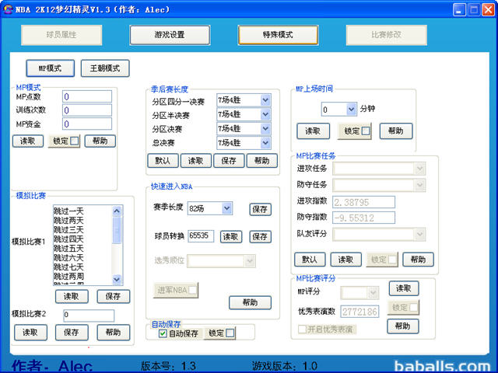Click 读取 in MP上场时间 group
Image resolution: width=498 pixels, height=373 pixels.
pyautogui.click(x=313, y=131)
